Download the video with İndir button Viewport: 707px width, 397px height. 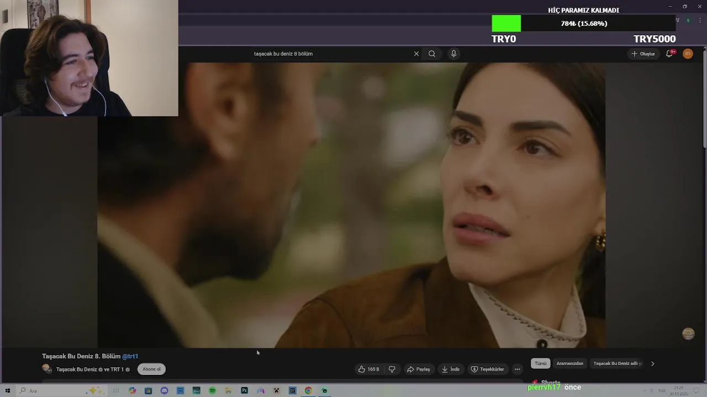coord(451,369)
